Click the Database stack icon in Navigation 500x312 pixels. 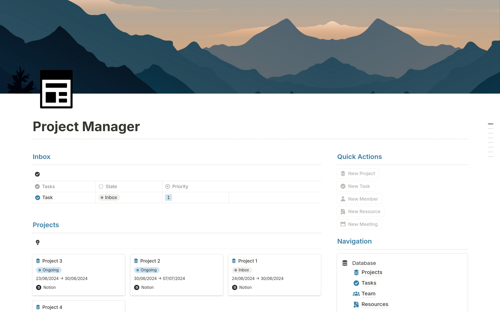pyautogui.click(x=345, y=263)
